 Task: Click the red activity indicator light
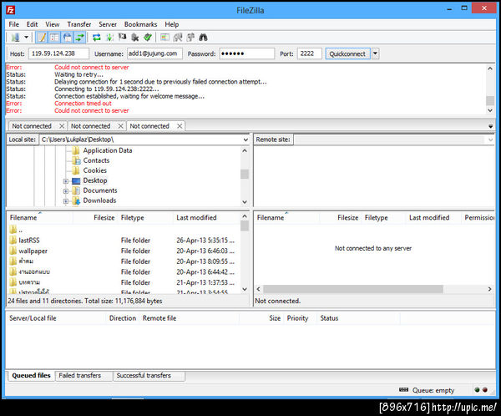click(x=485, y=390)
